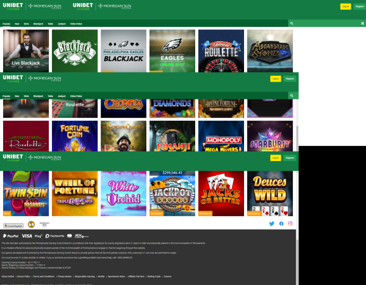The image size is (366, 285).
Task: Click inside the green search input field
Action: pos(327,23)
